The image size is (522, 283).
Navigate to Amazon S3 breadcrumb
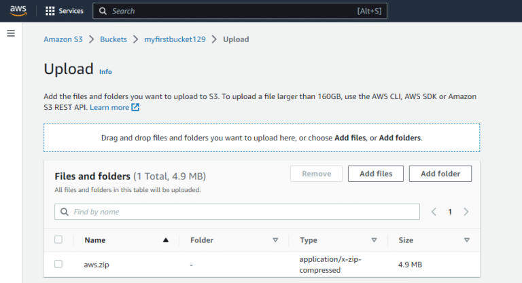pyautogui.click(x=63, y=39)
